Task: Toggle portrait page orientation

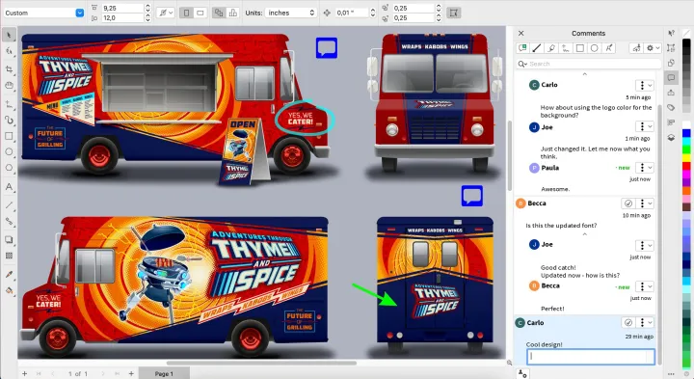Action: (186, 13)
